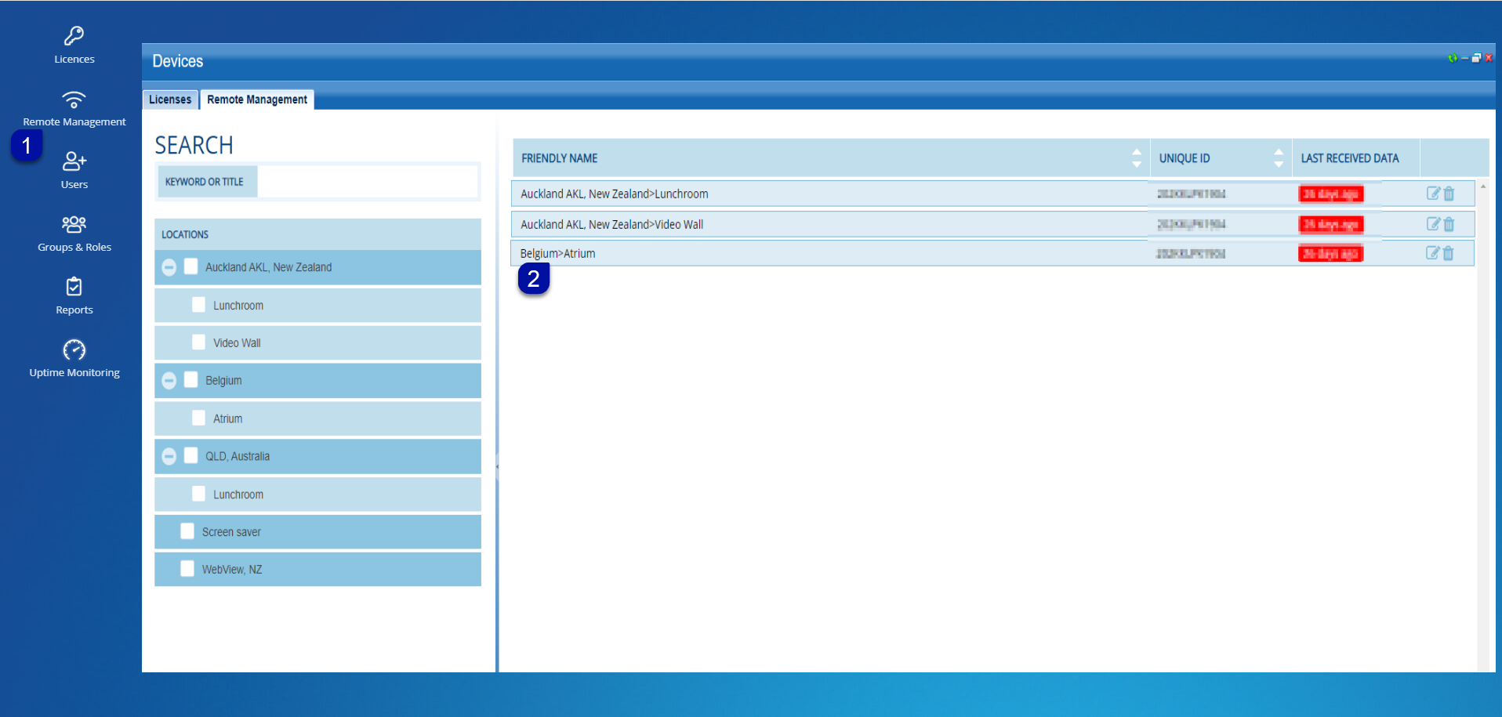This screenshot has width=1502, height=717.
Task: Edit the Auckland Lunchroom device row
Action: 1433,194
